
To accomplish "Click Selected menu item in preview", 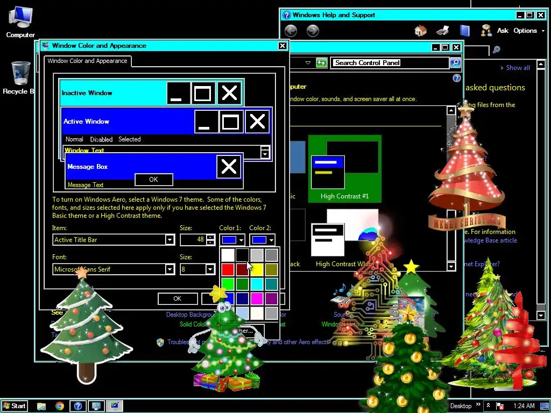I will pyautogui.click(x=129, y=139).
